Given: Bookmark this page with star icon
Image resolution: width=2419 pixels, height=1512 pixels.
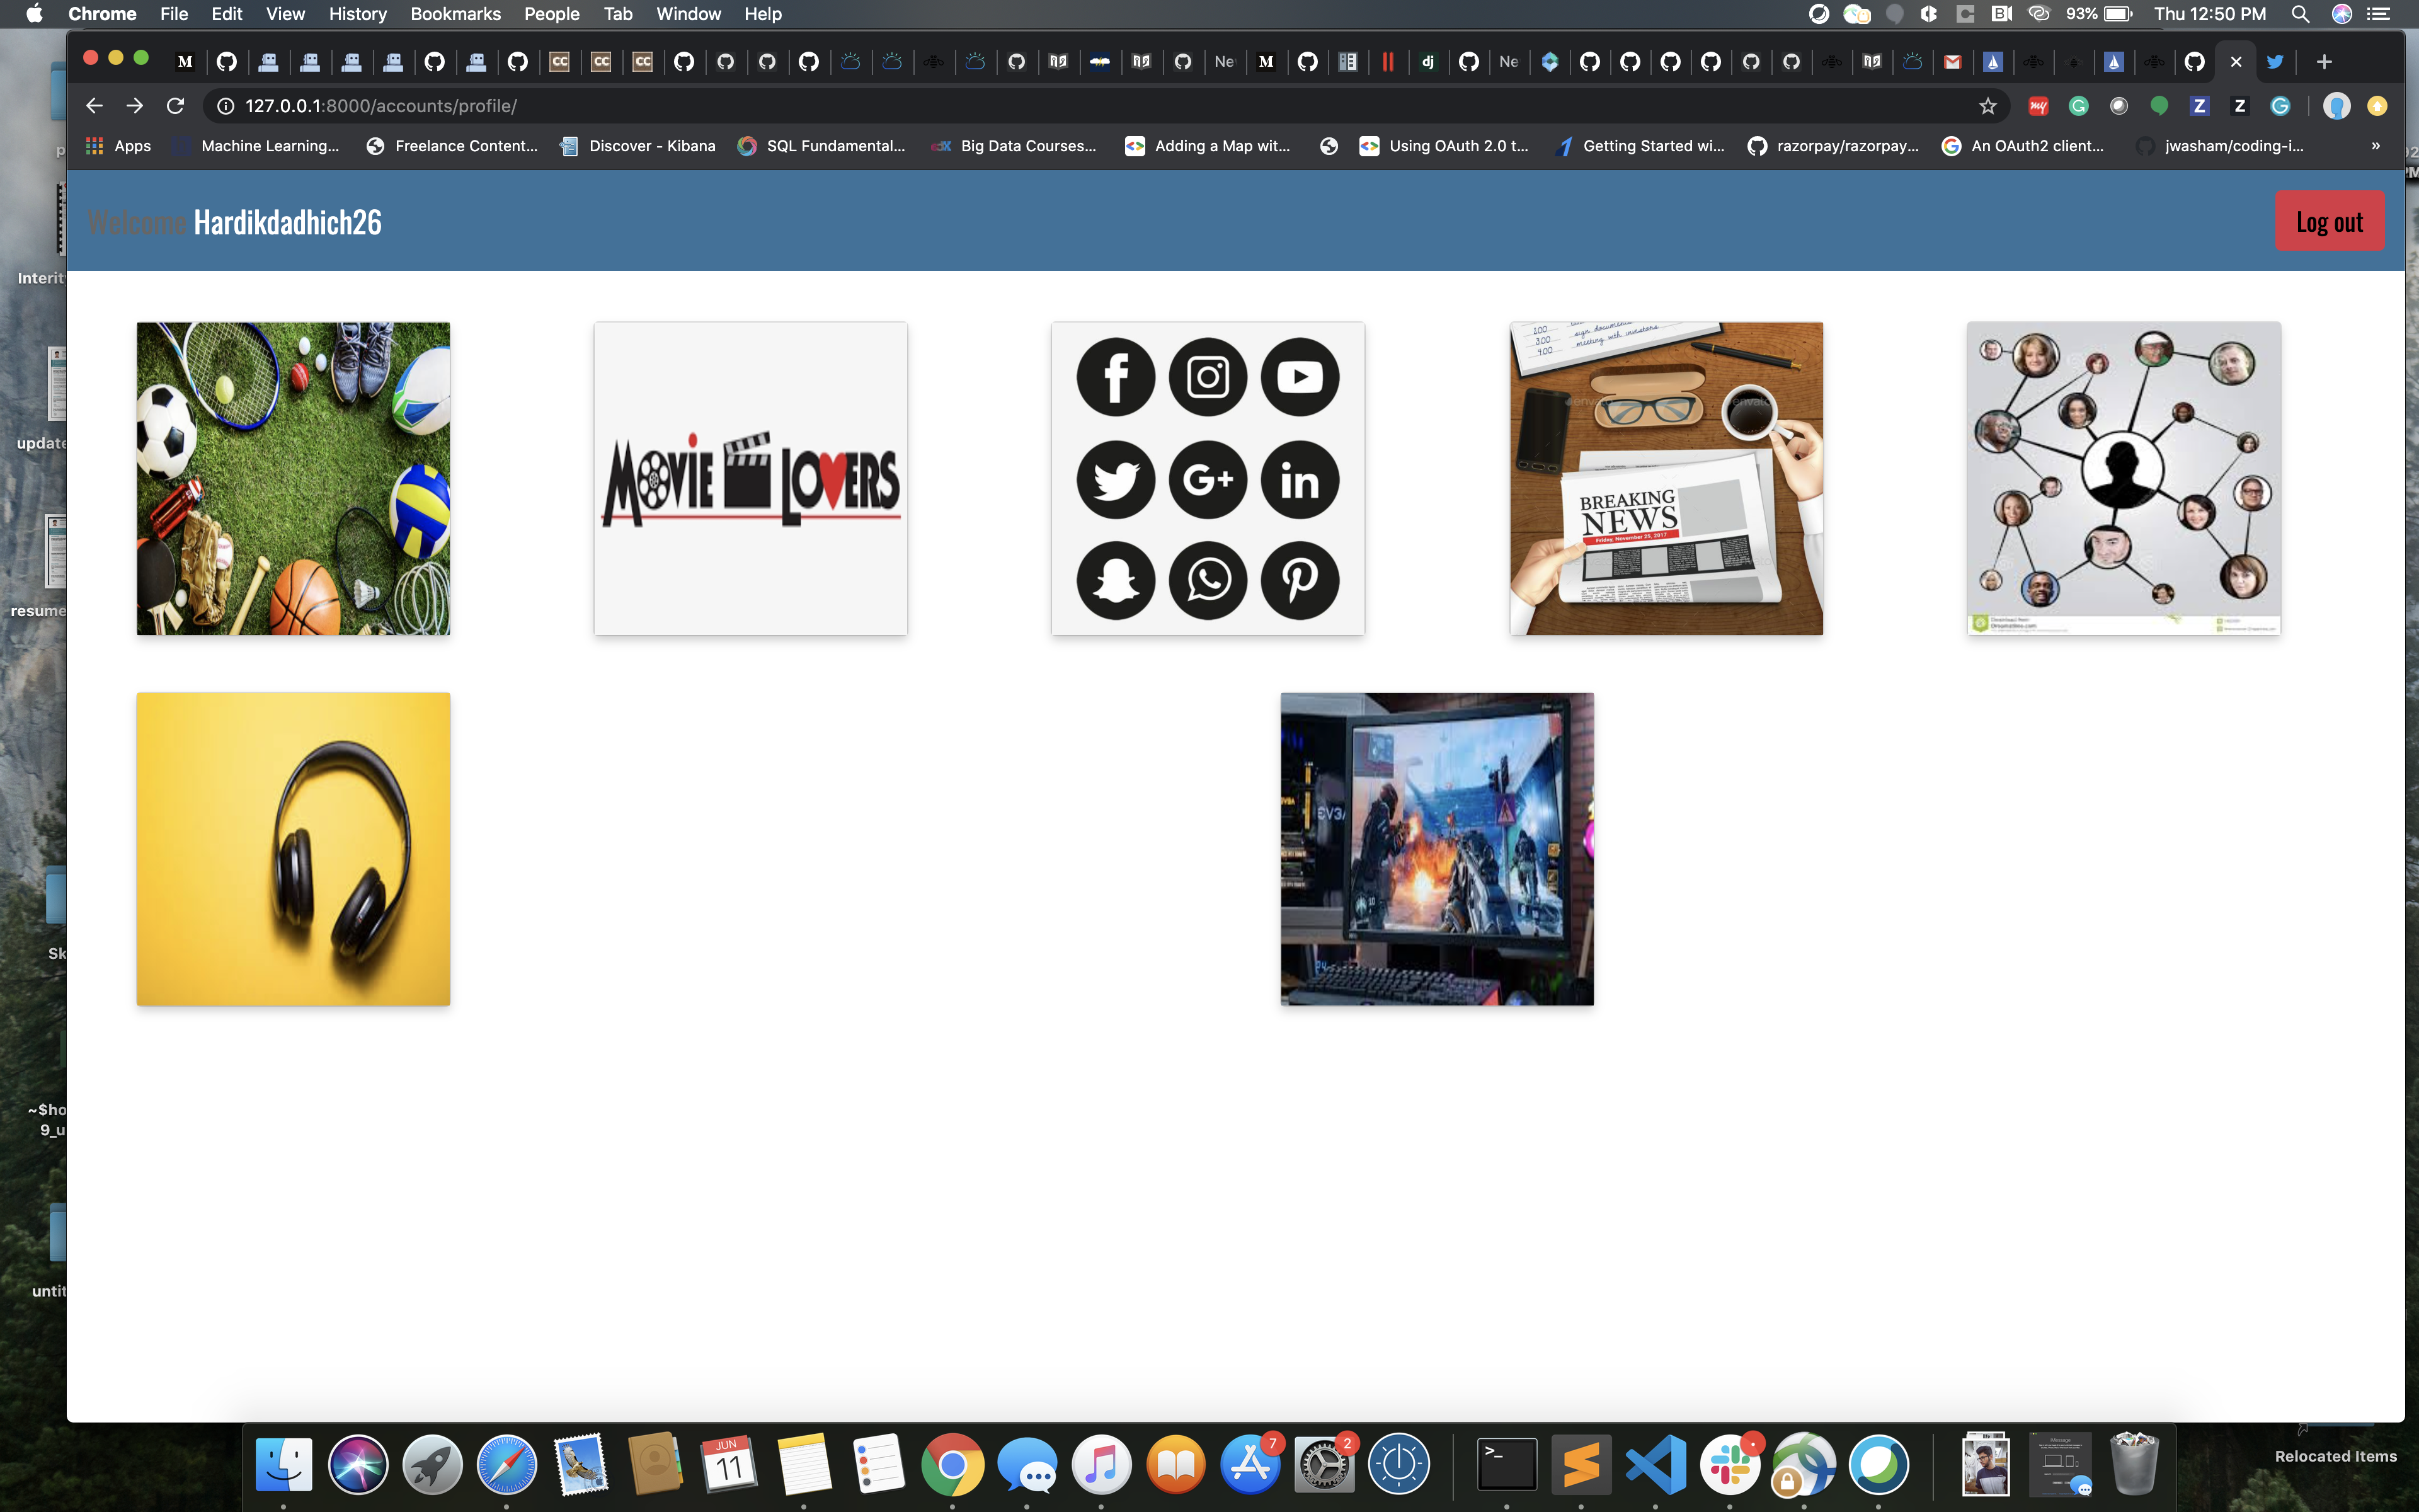Looking at the screenshot, I should [1987, 106].
